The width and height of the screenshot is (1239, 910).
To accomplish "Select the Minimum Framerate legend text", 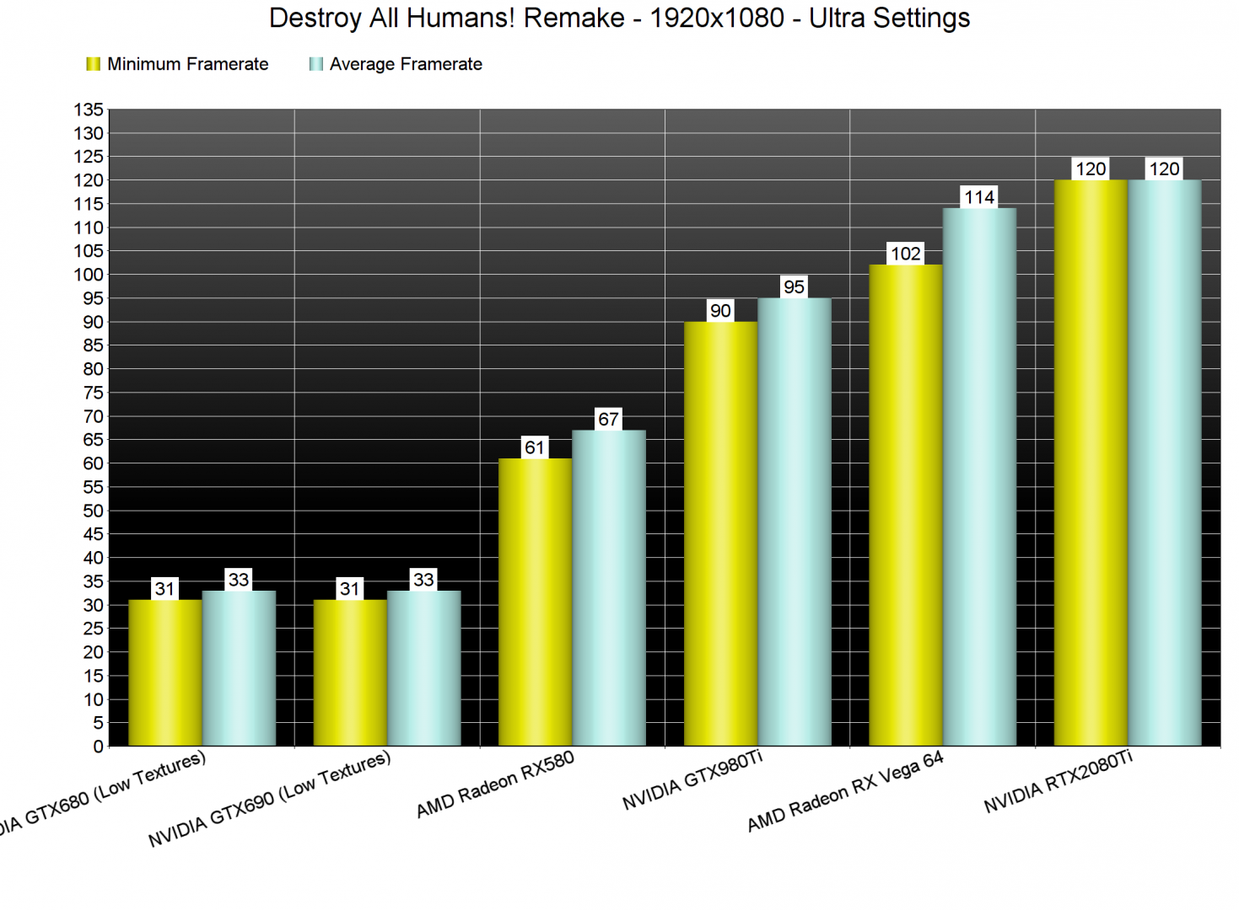I will point(187,64).
